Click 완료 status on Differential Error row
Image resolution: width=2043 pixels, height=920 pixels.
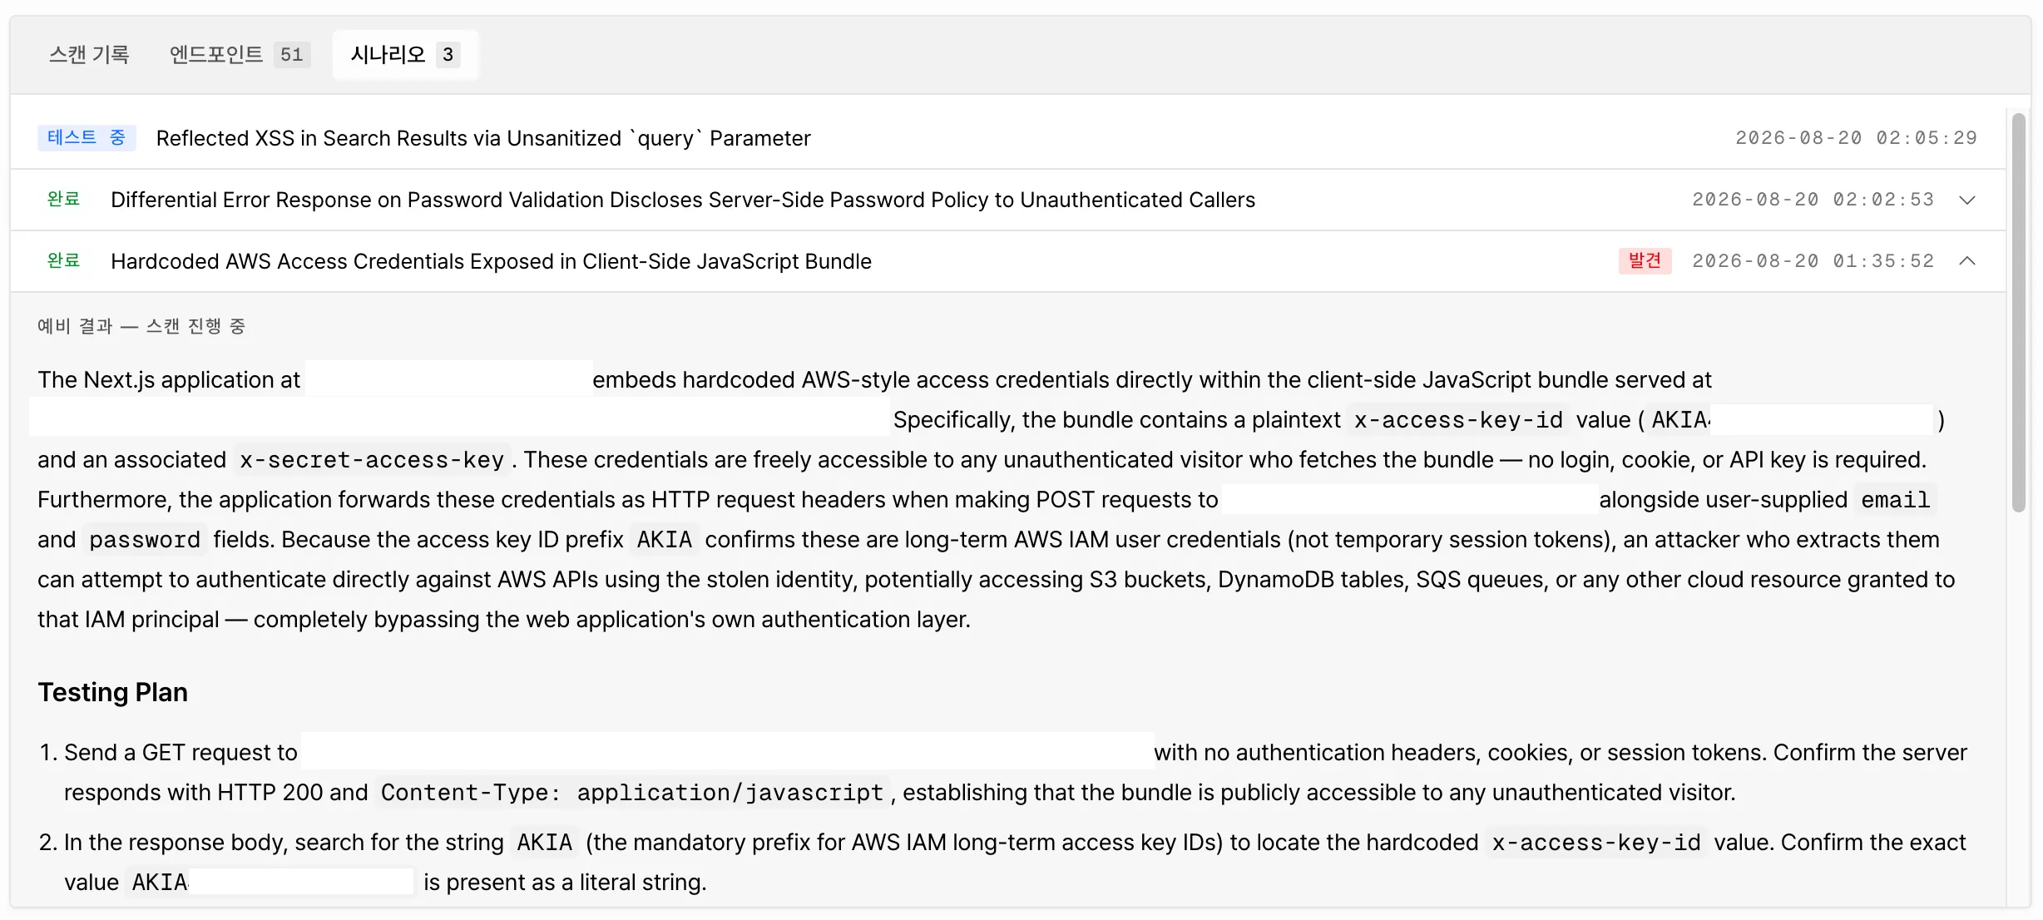pyautogui.click(x=63, y=200)
